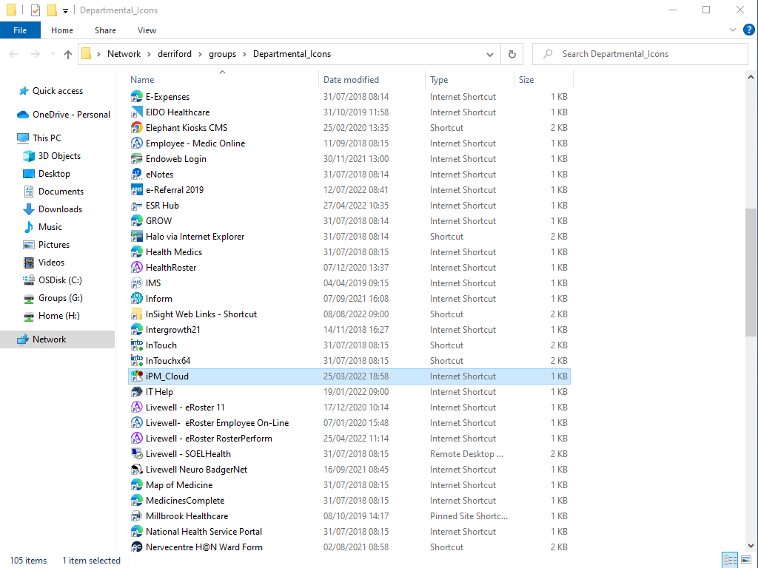Open the Share ribbon tab

coord(105,30)
